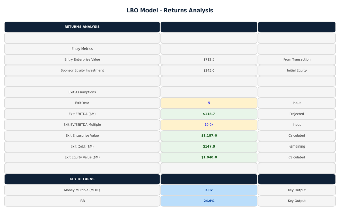Viewport: 340px width, 215px height.
Task: Click the Initial Equity note cell
Action: click(x=297, y=71)
